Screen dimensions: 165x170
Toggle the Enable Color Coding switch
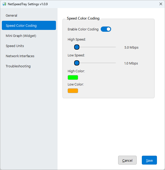click(x=106, y=29)
